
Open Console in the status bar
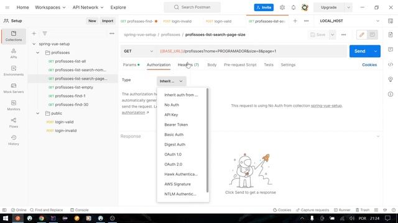point(80,210)
